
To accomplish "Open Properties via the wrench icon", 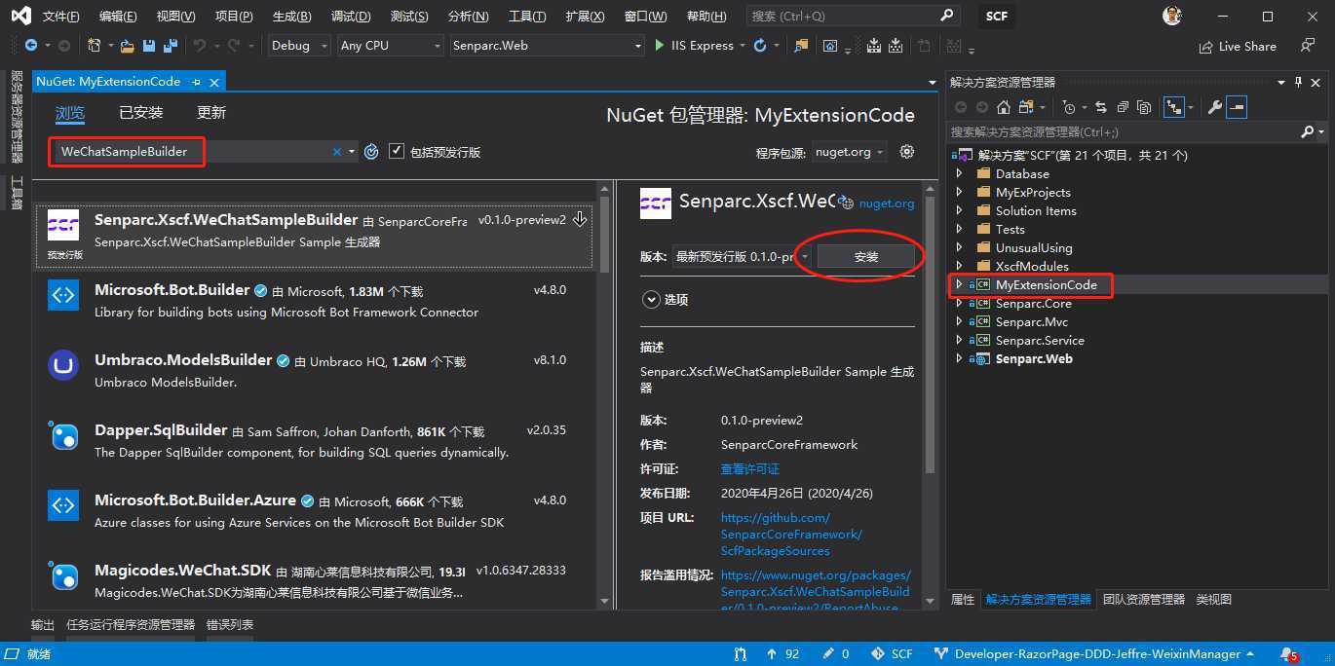I will [1215, 107].
